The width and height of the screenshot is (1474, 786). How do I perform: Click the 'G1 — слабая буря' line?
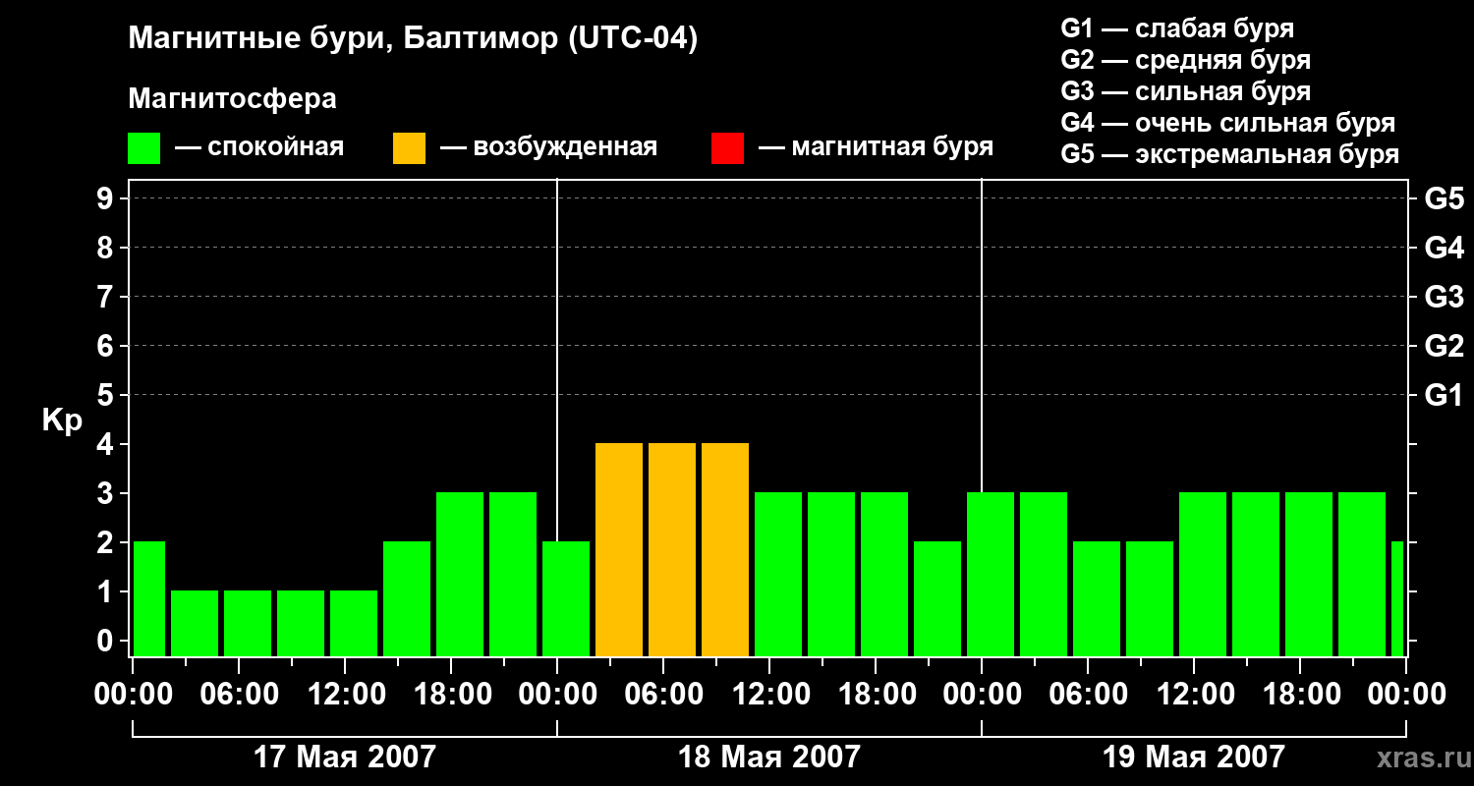1177,28
